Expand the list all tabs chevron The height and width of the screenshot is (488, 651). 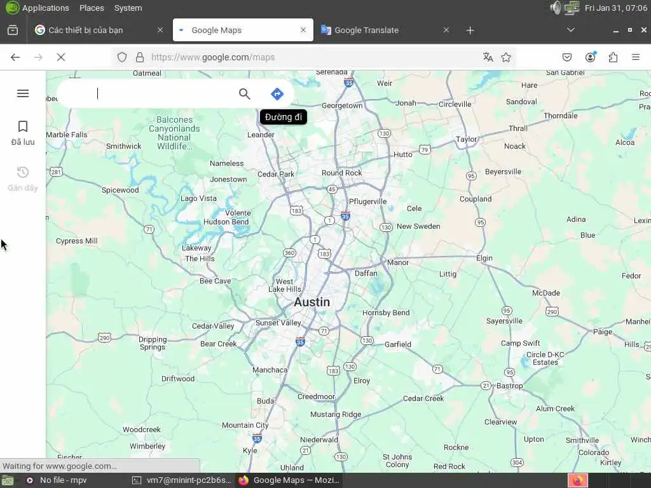[571, 30]
